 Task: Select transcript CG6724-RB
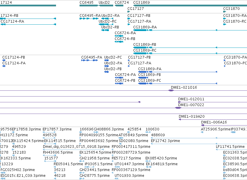coord(125,39)
